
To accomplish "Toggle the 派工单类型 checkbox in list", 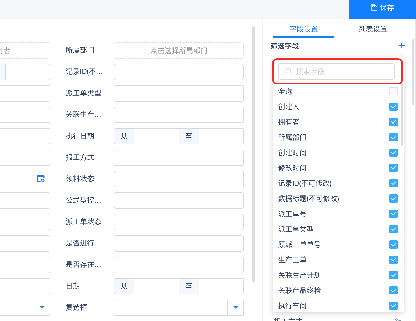I will [394, 229].
